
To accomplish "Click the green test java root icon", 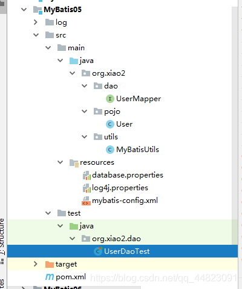I will (74, 226).
